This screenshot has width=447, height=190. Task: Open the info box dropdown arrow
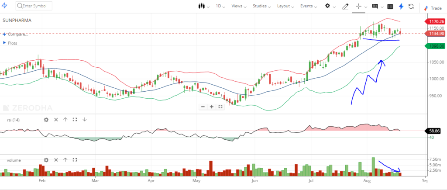point(382,7)
